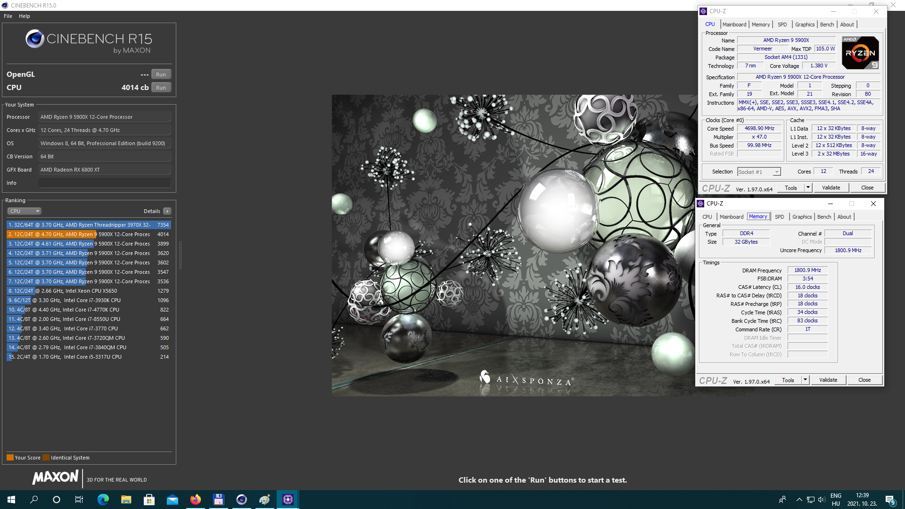The image size is (905, 509).
Task: Click Cinebench R15 logo sphere
Action: 35,39
